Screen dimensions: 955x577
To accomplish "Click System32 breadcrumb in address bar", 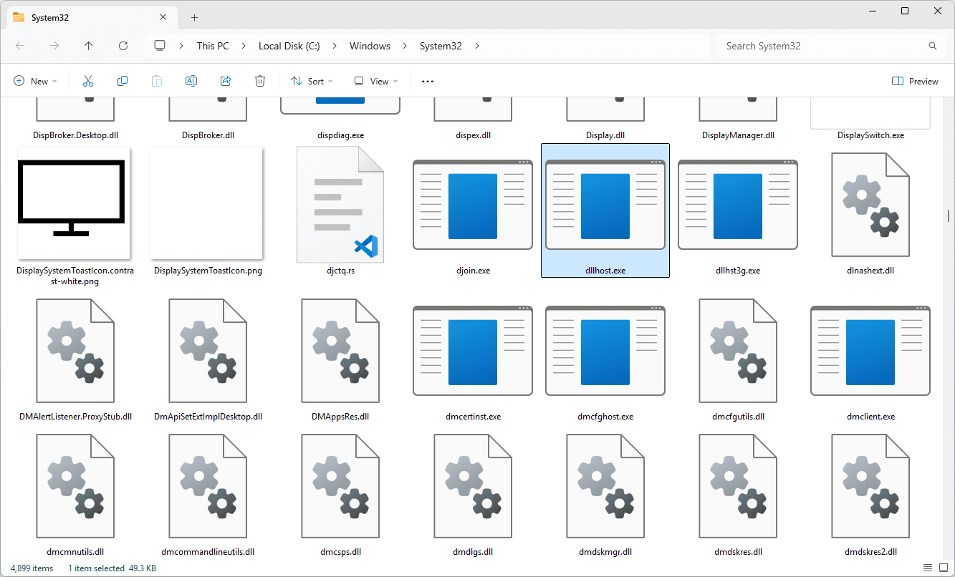I will 441,46.
